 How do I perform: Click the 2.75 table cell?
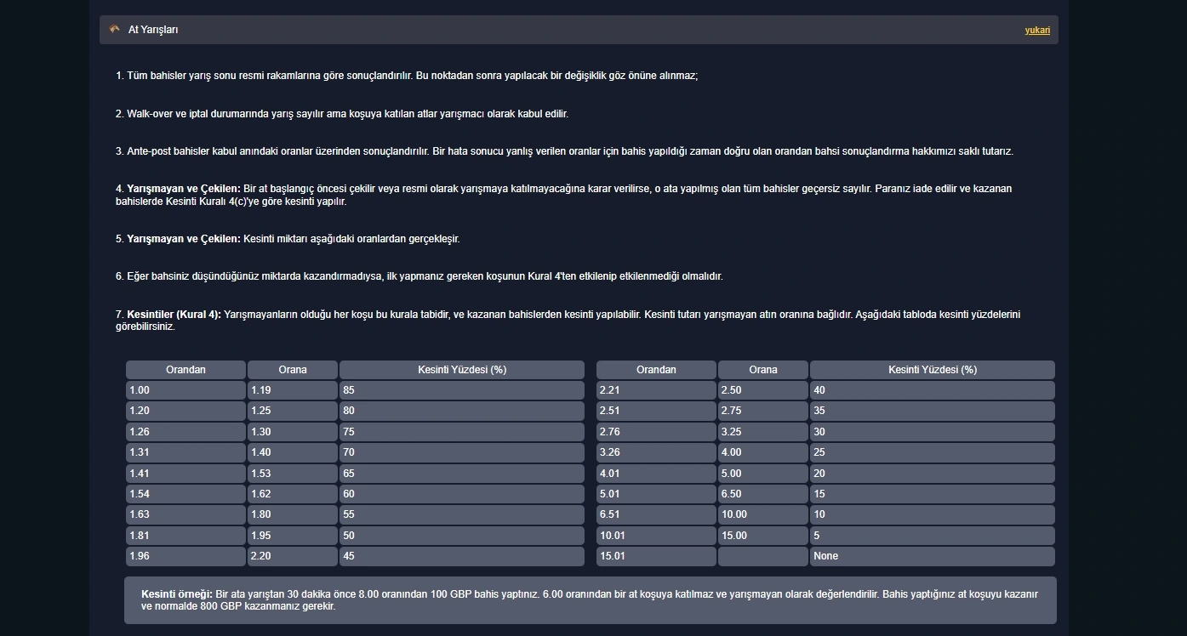[763, 411]
